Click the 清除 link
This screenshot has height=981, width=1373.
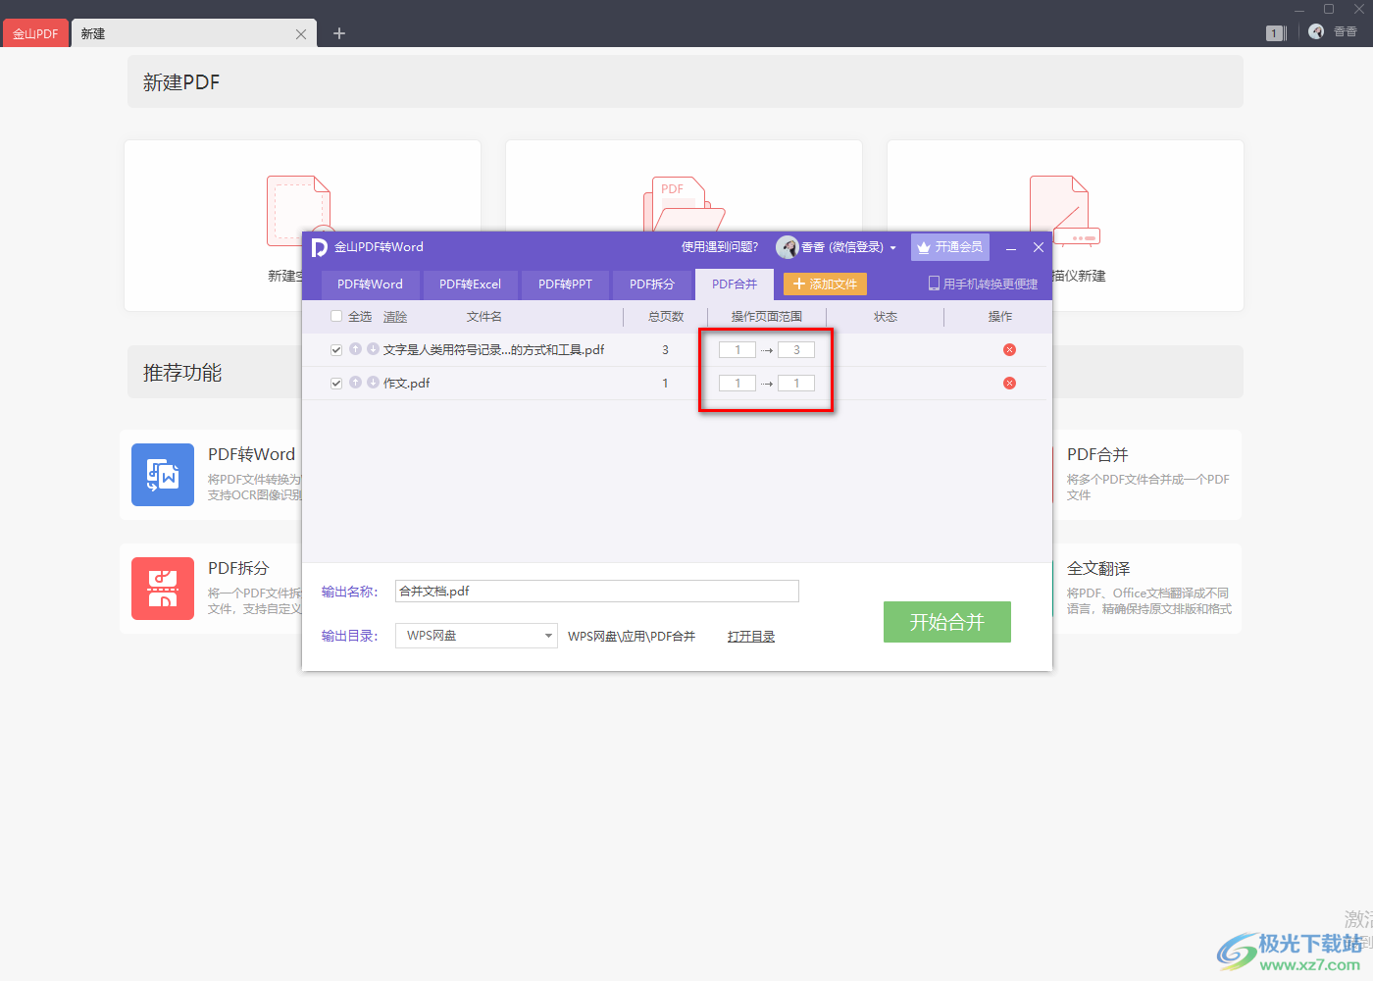[394, 317]
